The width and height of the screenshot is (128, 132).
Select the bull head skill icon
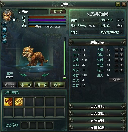pos(8,101)
